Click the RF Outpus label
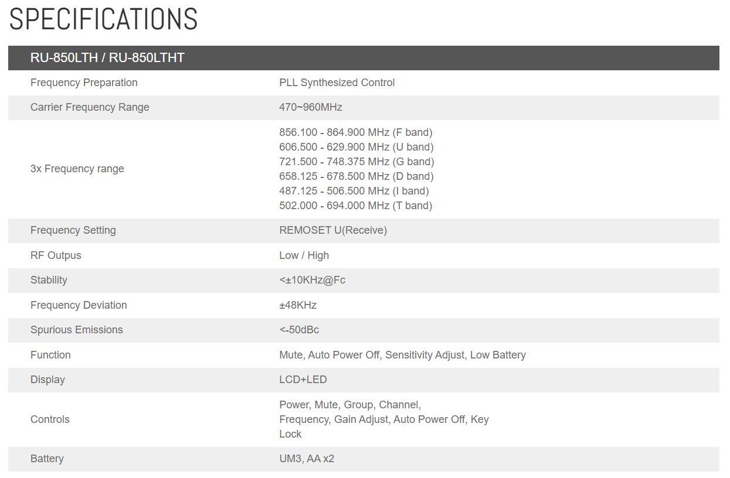 tap(56, 255)
